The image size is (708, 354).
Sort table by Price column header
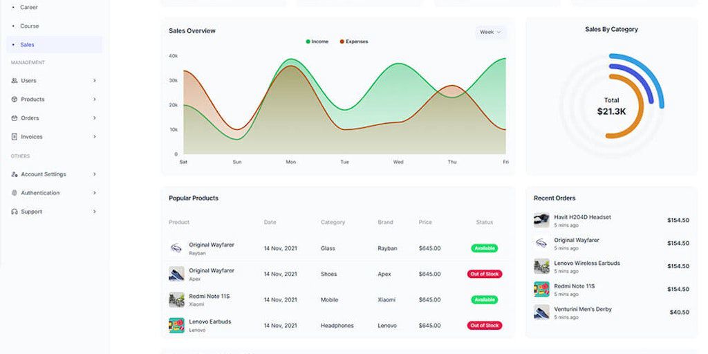point(425,222)
